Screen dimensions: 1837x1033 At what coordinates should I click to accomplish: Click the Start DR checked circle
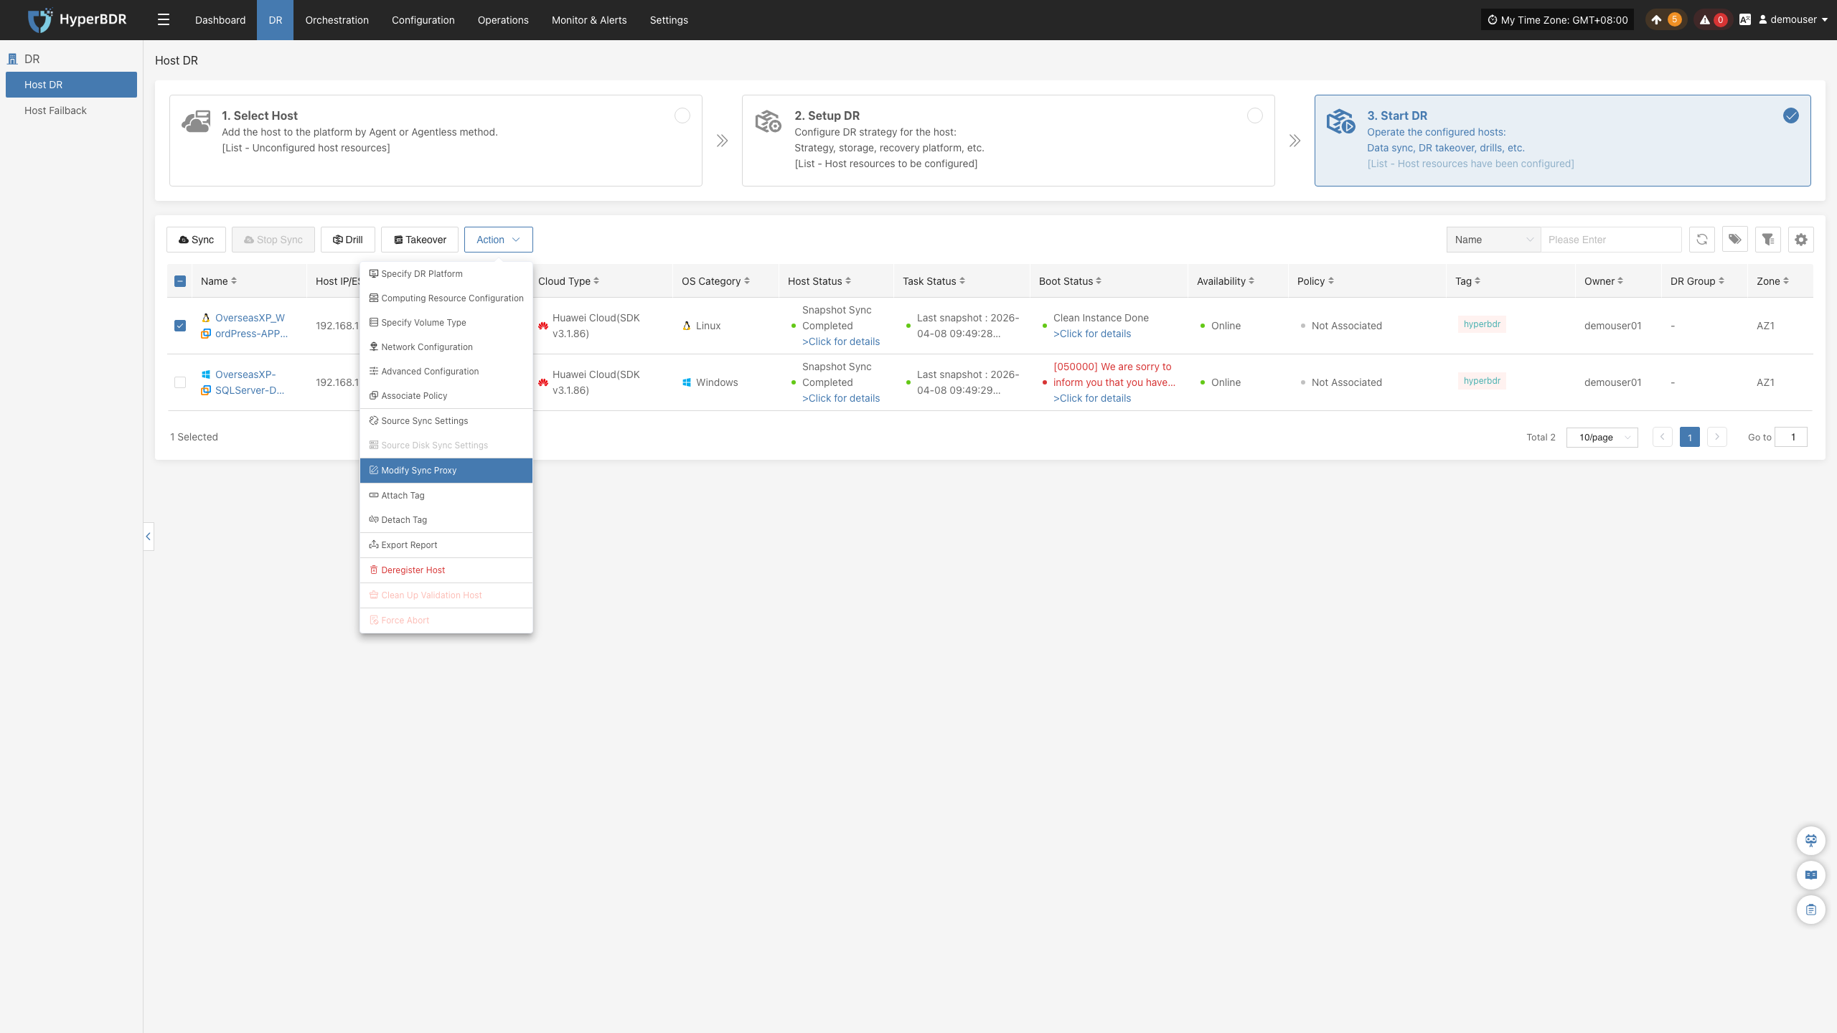tap(1791, 115)
